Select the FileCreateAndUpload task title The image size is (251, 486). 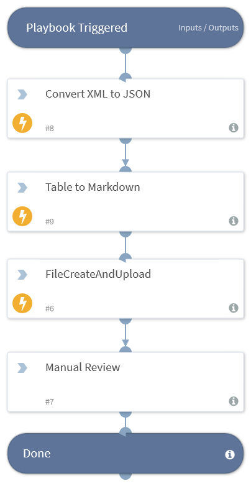[98, 274]
